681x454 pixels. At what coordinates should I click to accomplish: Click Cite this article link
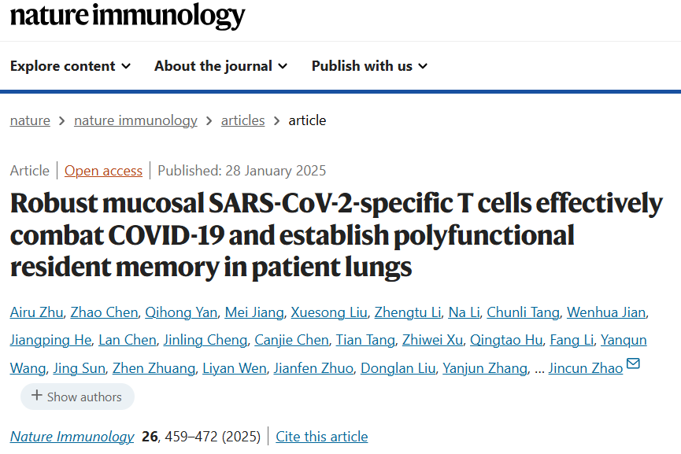pos(321,437)
